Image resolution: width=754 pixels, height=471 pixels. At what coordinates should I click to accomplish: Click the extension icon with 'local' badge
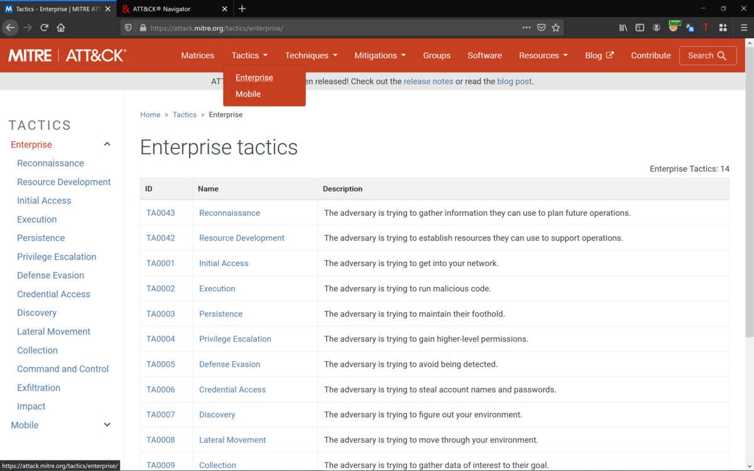(674, 26)
